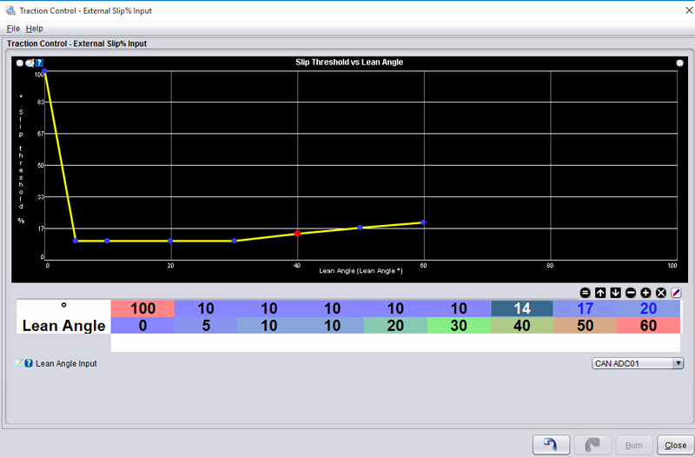Screen dimensions: 695x457
Task: Click the help icon beside Lean Angle Input
Action: pyautogui.click(x=29, y=363)
